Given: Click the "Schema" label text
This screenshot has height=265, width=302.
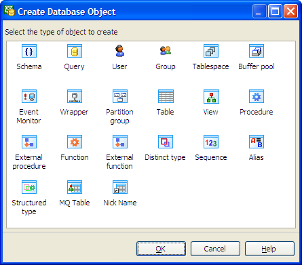Looking at the screenshot, I should (x=29, y=66).
